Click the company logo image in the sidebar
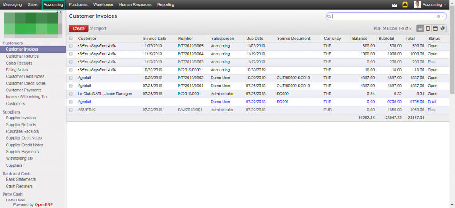 (x=31, y=24)
